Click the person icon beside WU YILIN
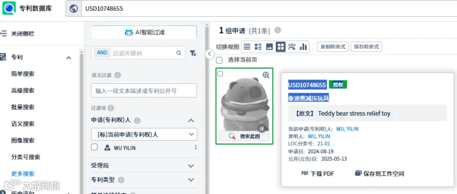457x194 pixels. tap(107, 147)
